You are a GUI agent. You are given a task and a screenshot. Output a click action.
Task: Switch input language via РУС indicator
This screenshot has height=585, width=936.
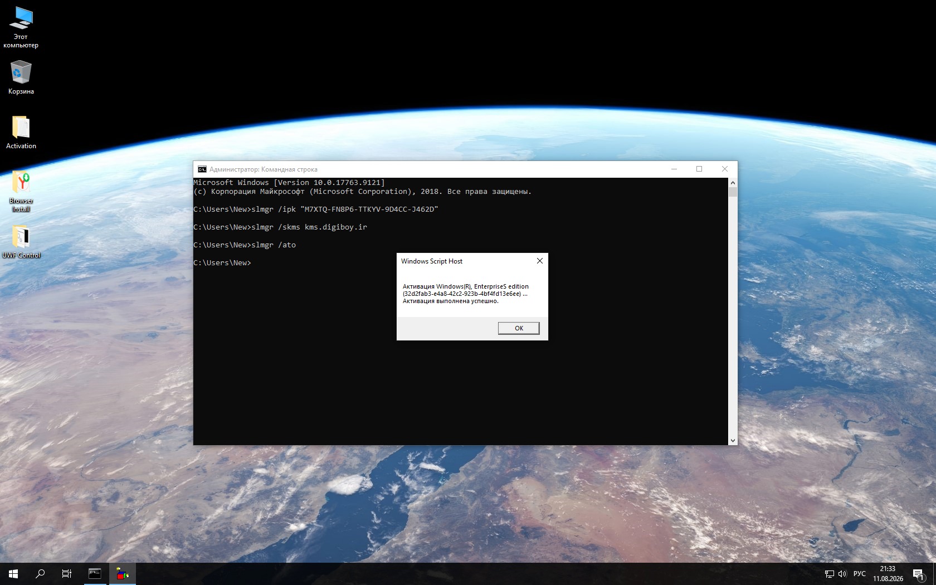tap(860, 574)
